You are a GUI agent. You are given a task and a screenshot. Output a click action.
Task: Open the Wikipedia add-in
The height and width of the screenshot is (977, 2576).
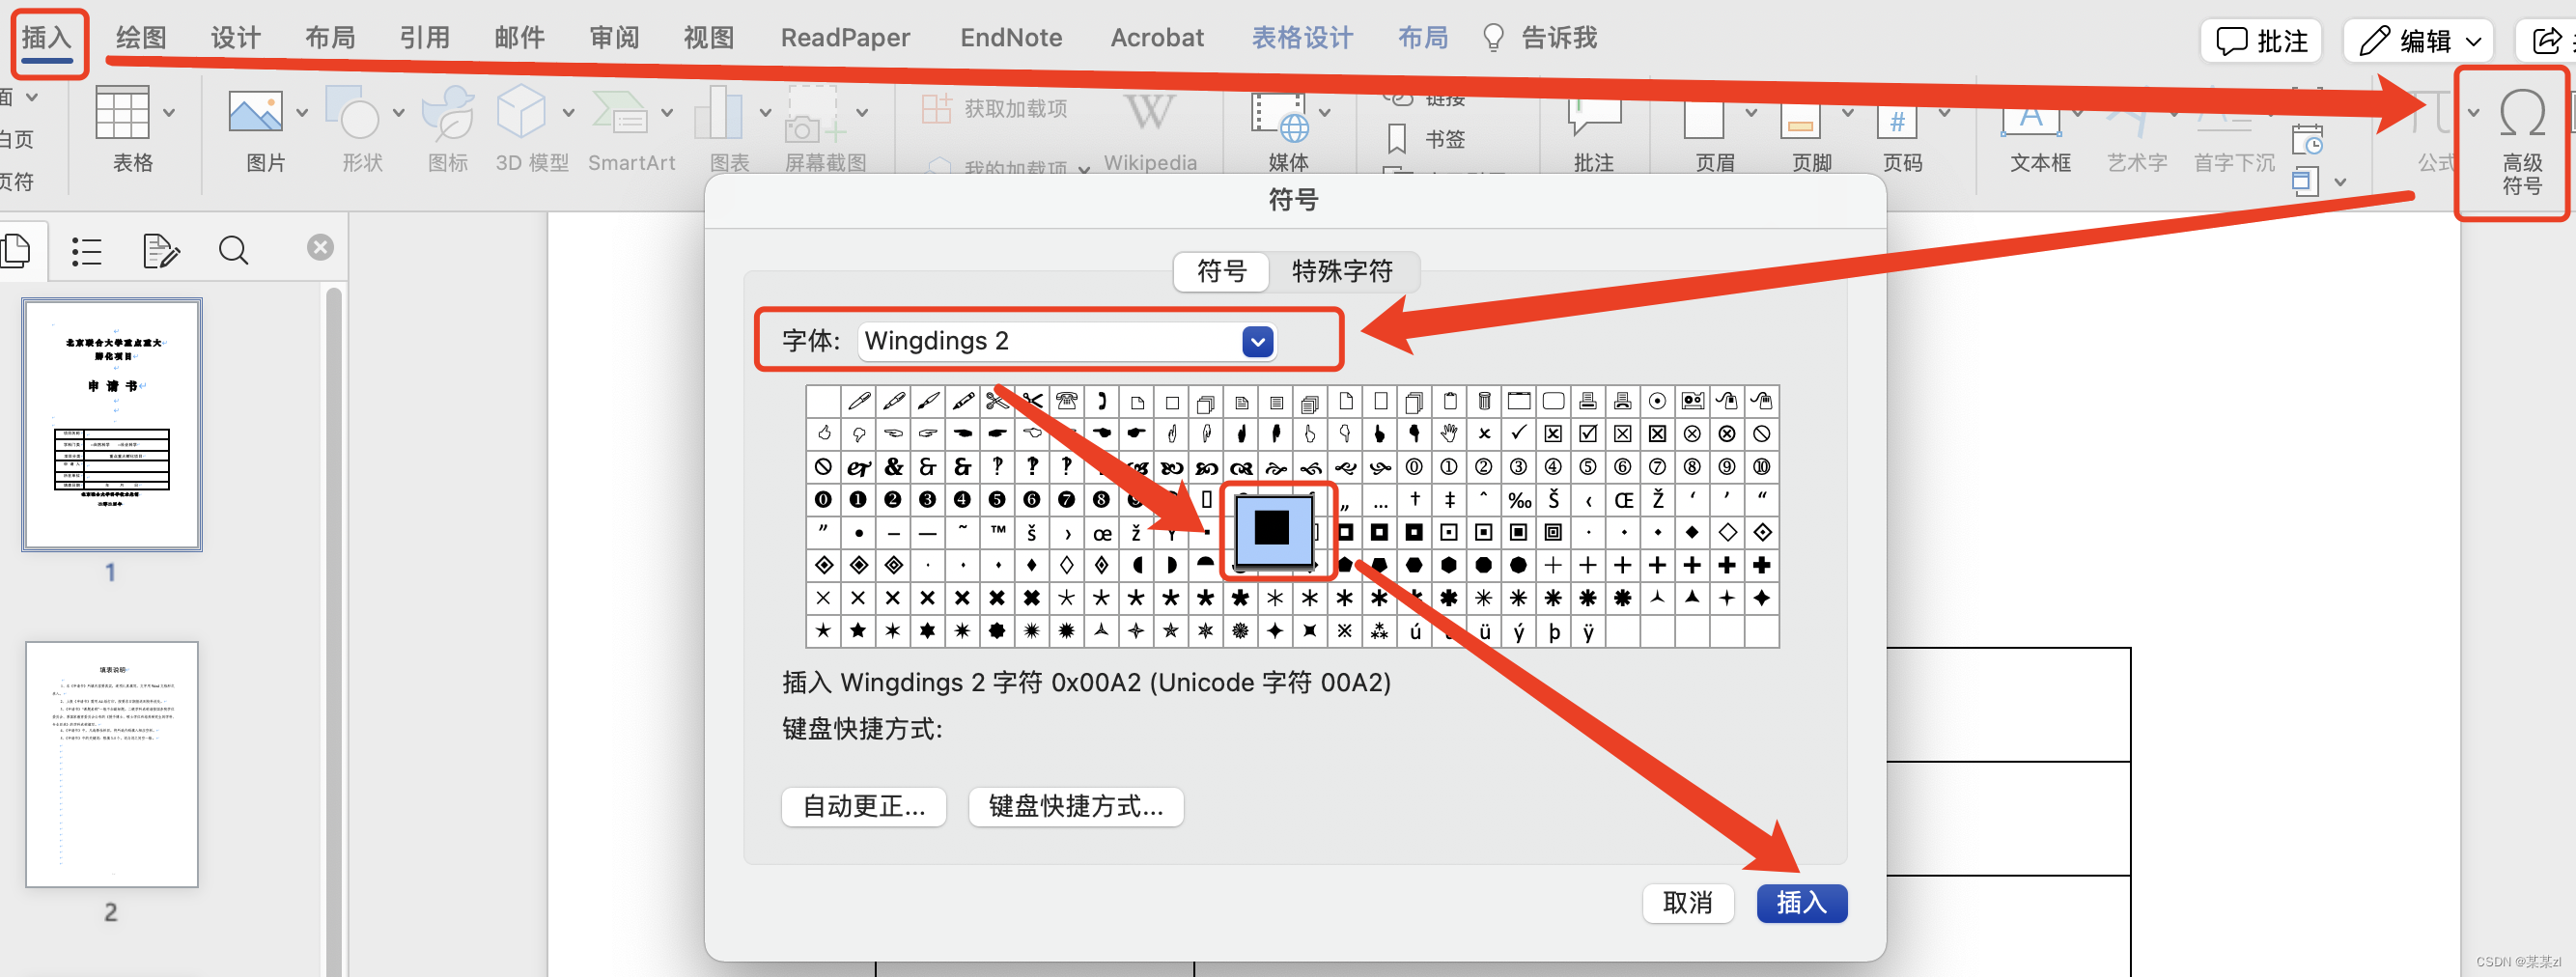pyautogui.click(x=1149, y=128)
